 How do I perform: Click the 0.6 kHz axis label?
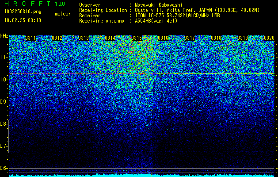point(4,168)
